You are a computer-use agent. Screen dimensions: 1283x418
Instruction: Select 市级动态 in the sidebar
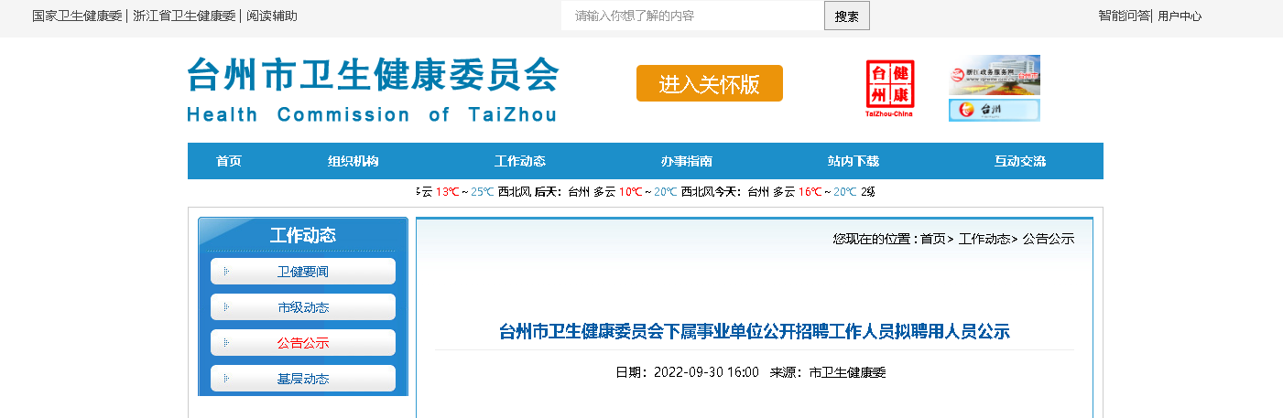303,307
